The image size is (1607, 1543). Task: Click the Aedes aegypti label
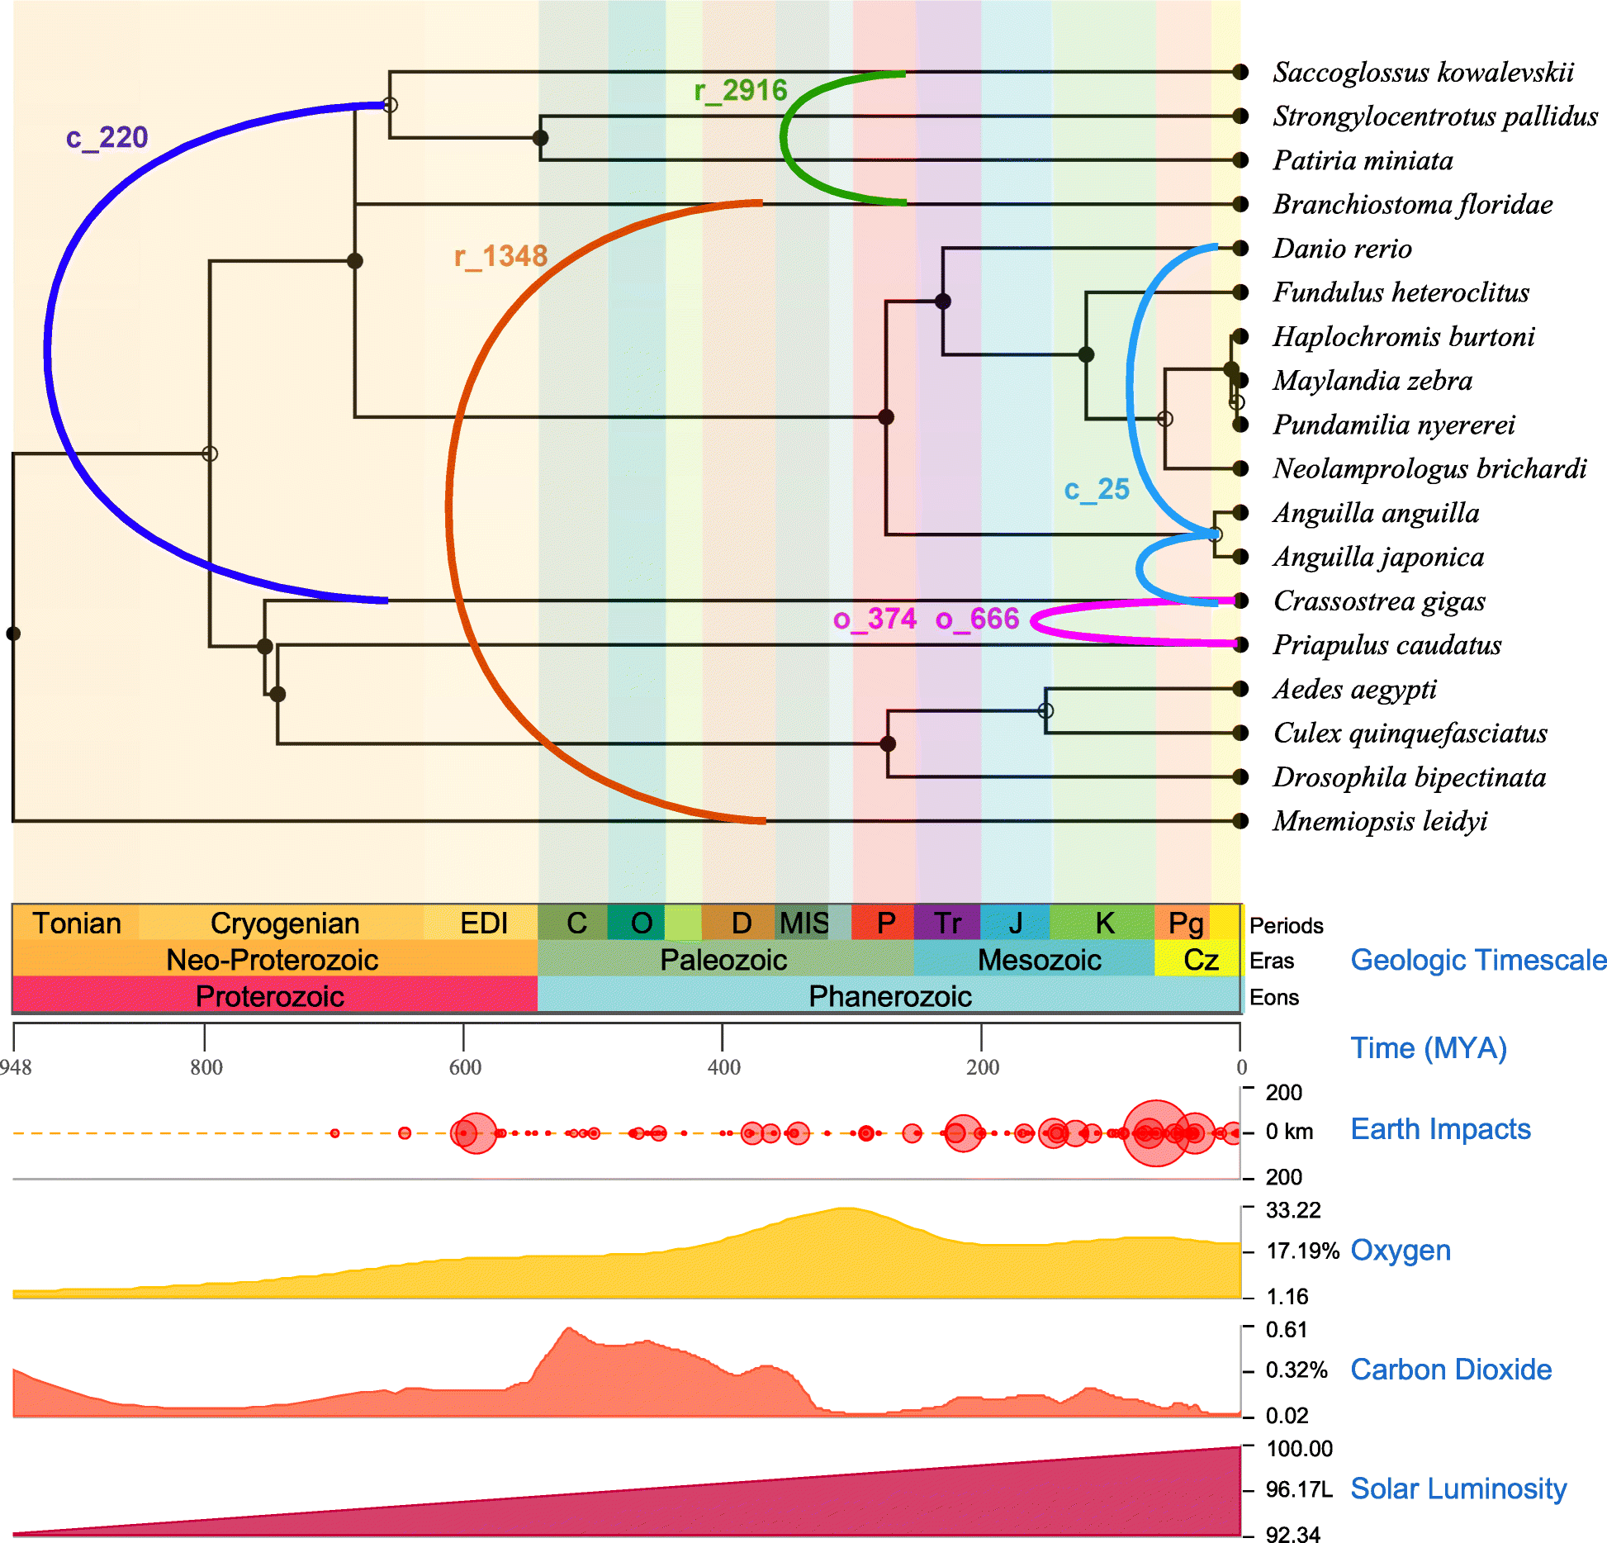pyautogui.click(x=1354, y=689)
